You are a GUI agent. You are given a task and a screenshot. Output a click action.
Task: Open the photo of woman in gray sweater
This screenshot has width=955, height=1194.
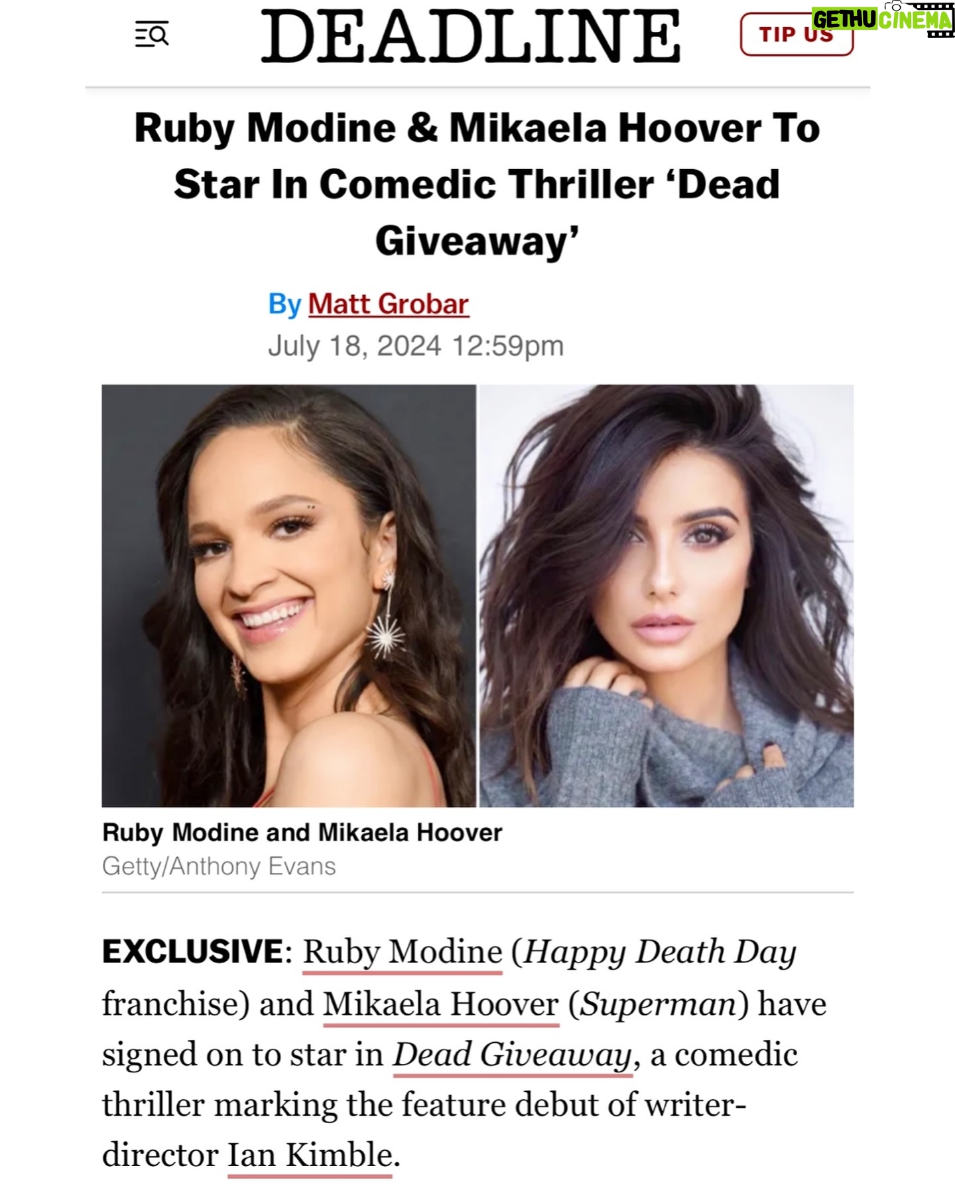667,596
